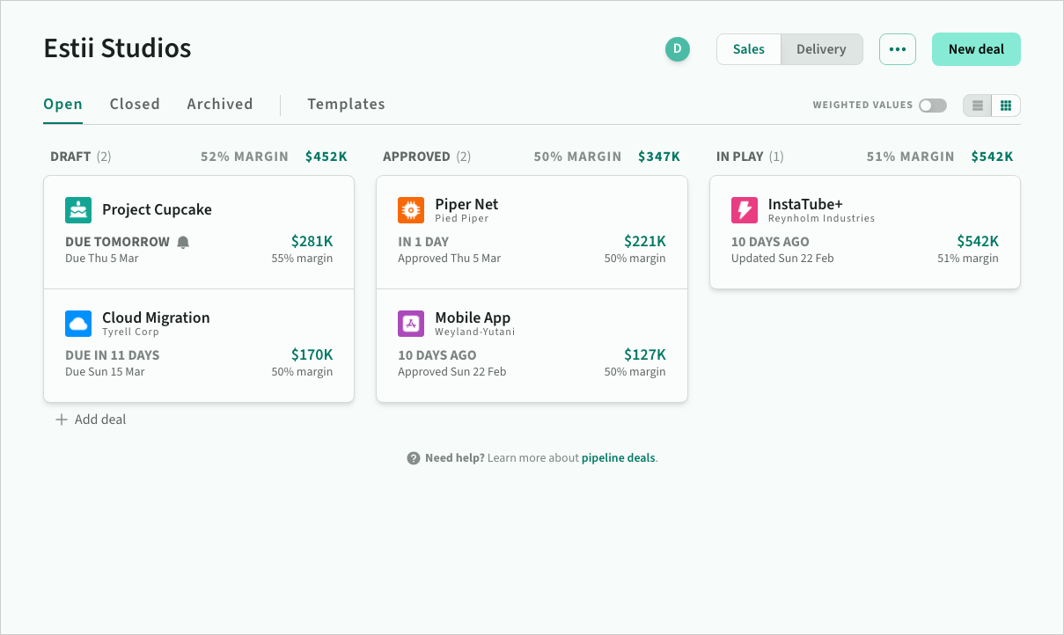Click the Cloud Migration cloud icon
The height and width of the screenshot is (635, 1064).
[78, 324]
